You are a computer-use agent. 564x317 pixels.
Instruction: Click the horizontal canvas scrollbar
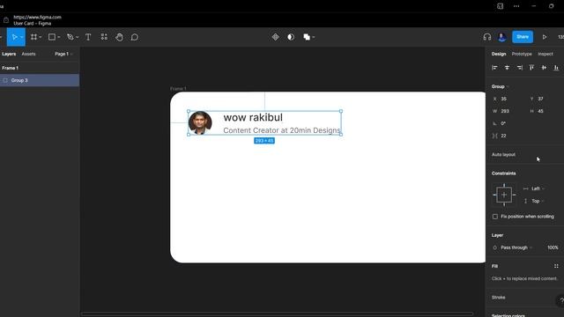277,313
